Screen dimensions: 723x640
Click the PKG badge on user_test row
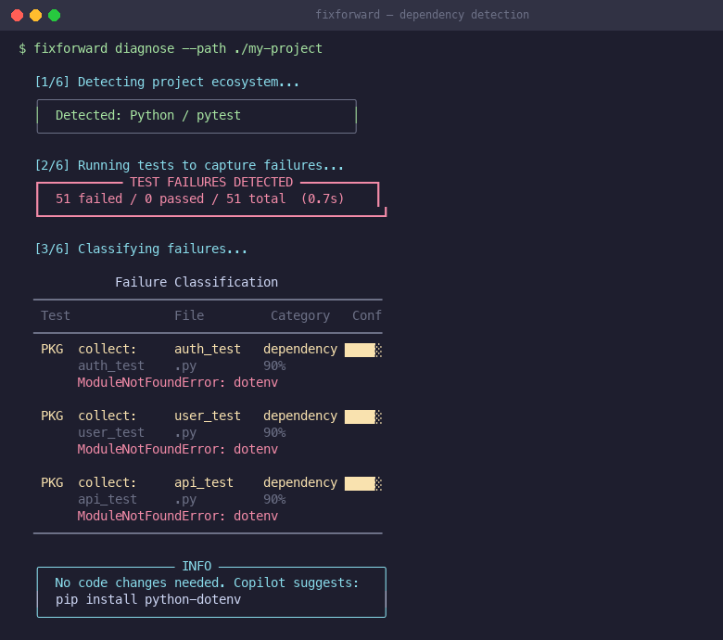point(52,416)
